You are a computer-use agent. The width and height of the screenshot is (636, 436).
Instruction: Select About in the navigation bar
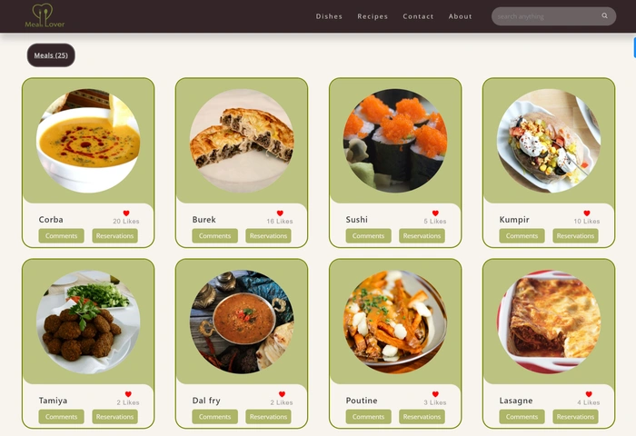point(460,16)
